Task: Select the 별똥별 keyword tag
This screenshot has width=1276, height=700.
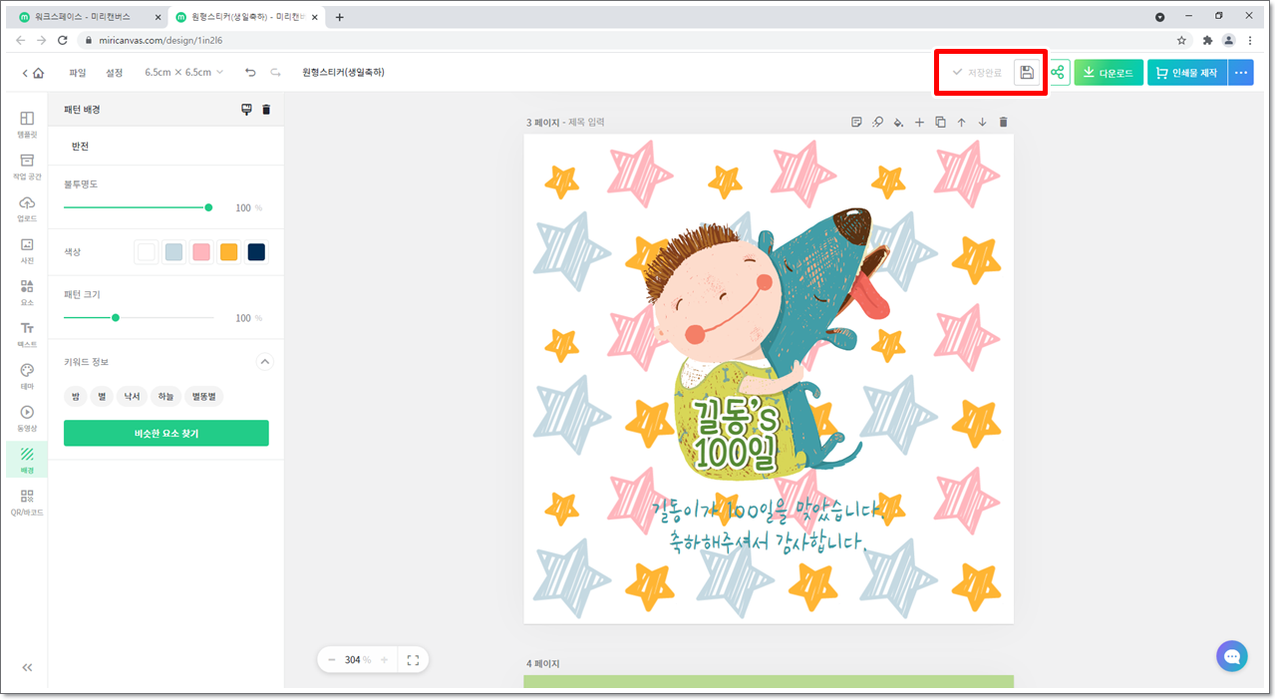Action: (204, 397)
